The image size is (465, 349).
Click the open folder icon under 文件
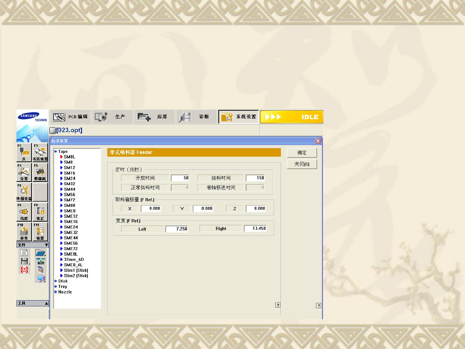pos(40,253)
